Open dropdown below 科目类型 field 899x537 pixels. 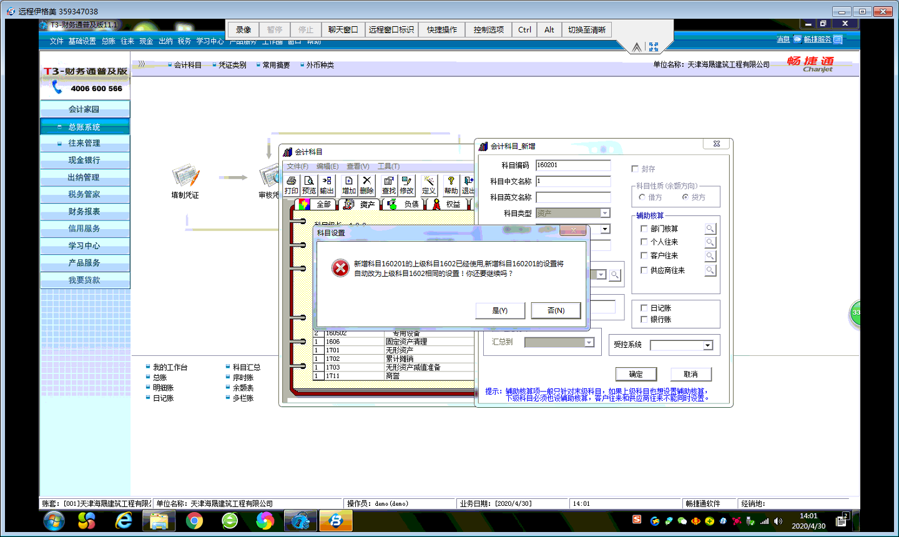tap(605, 229)
